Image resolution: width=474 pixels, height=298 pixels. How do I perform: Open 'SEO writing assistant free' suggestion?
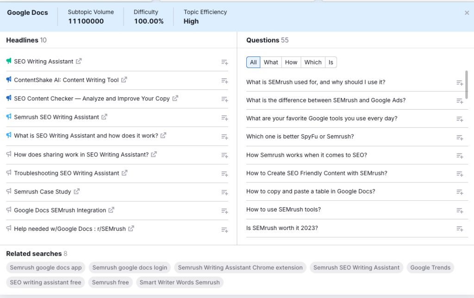pos(45,282)
